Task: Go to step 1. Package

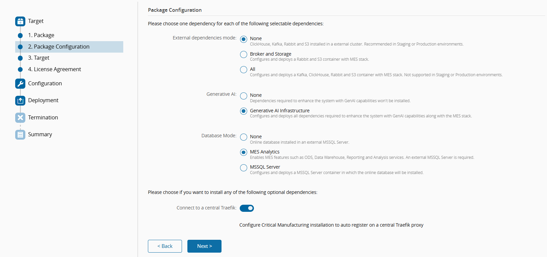Action: [x=41, y=35]
